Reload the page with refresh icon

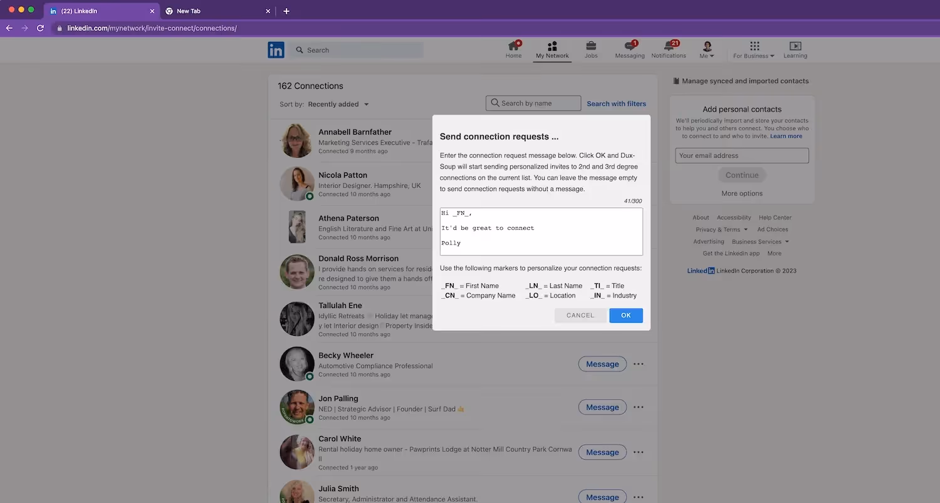coord(41,28)
